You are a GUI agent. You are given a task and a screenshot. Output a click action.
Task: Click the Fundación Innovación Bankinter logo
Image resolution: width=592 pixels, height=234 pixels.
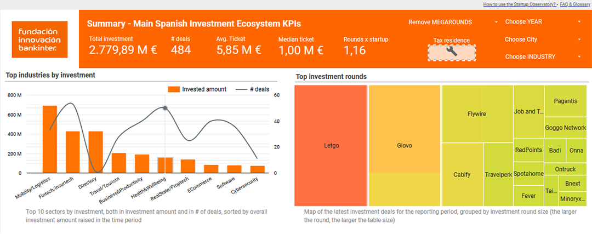click(39, 39)
